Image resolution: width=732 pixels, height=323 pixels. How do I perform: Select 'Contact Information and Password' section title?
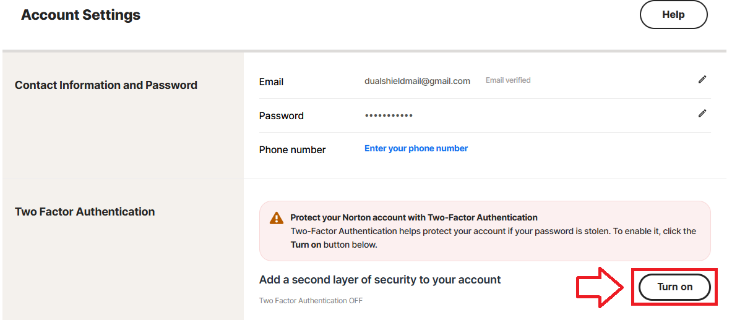(106, 85)
